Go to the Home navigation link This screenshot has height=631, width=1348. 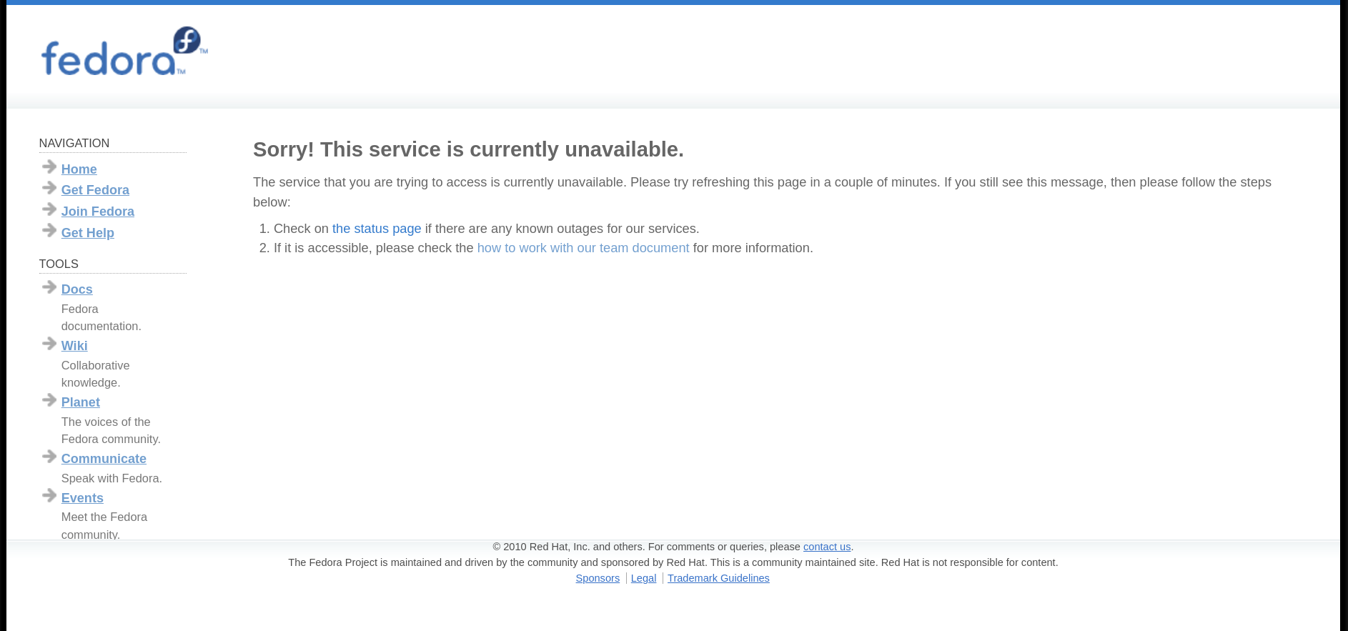point(79,169)
